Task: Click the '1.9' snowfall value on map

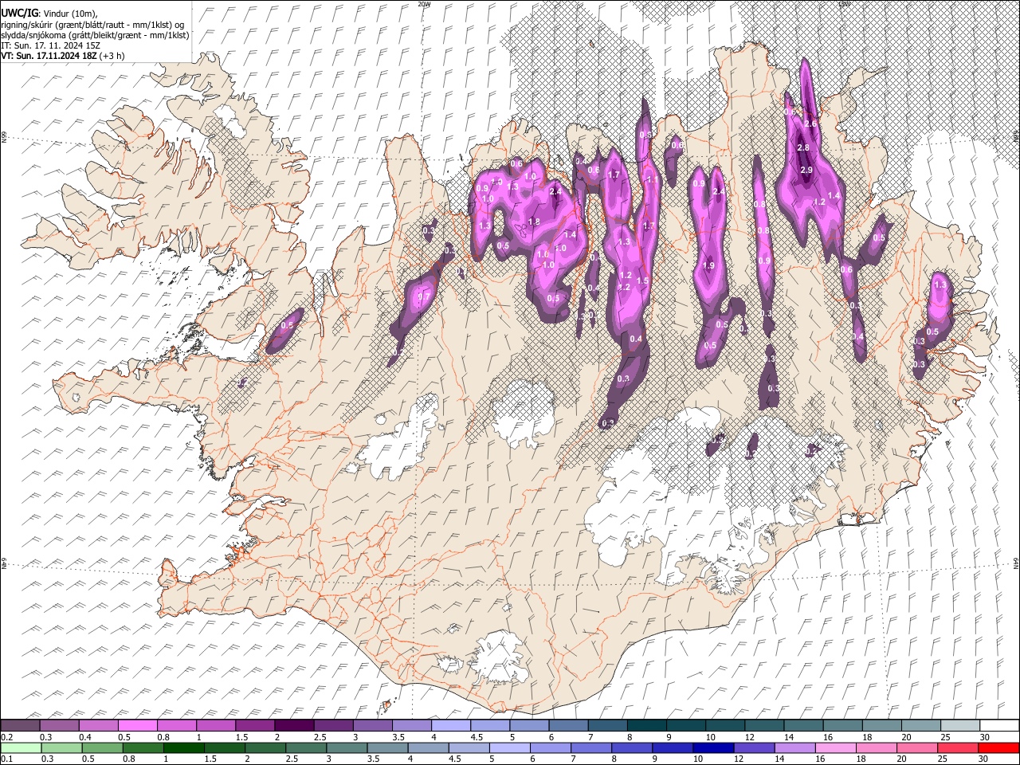Action: 708,265
